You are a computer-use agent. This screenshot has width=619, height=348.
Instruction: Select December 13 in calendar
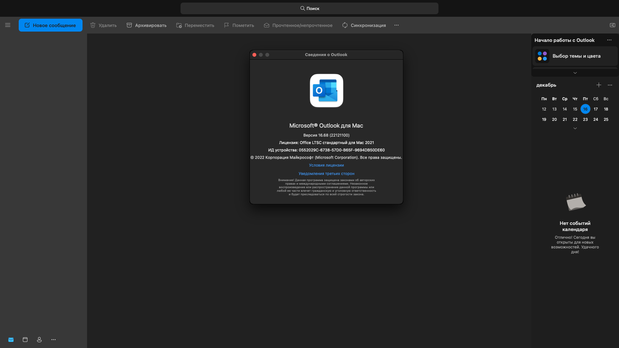pos(555,109)
